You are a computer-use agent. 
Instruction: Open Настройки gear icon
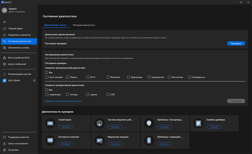5,150
